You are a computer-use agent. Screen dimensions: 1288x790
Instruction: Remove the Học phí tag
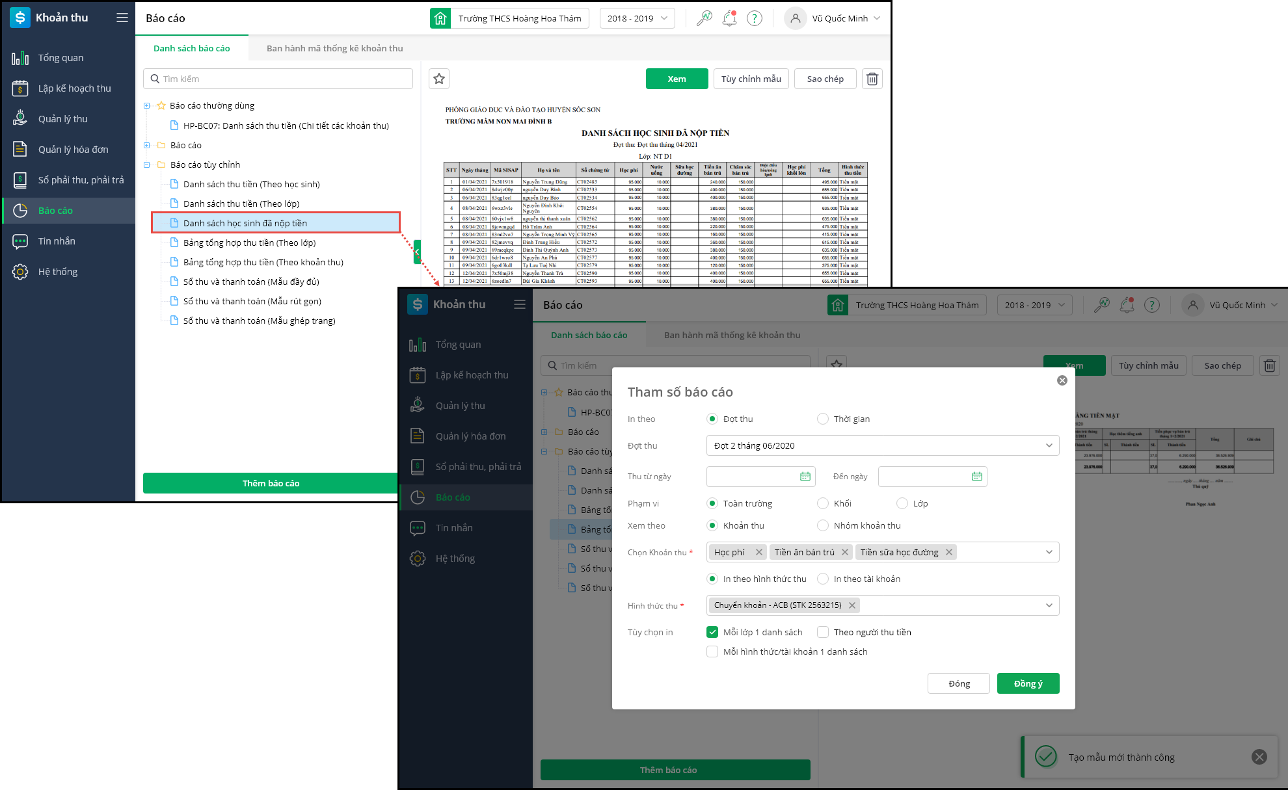click(758, 552)
